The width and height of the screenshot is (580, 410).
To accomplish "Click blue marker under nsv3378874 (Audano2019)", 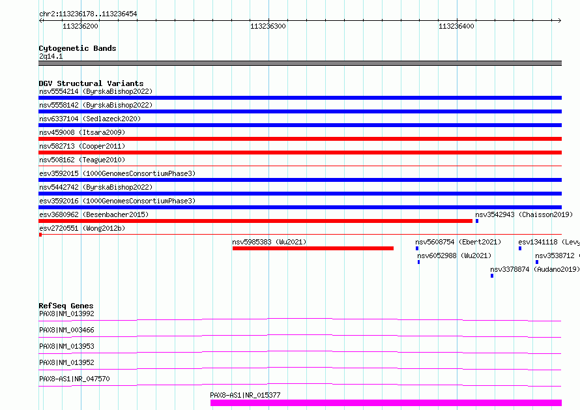I will click(492, 276).
